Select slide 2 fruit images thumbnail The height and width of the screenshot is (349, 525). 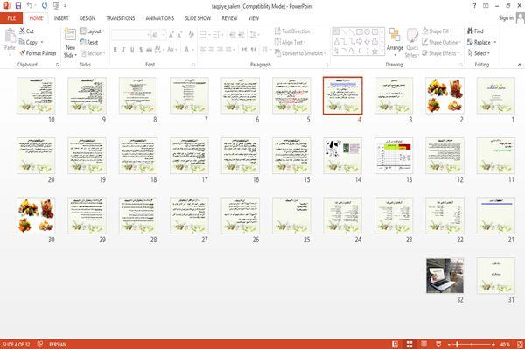tap(444, 95)
